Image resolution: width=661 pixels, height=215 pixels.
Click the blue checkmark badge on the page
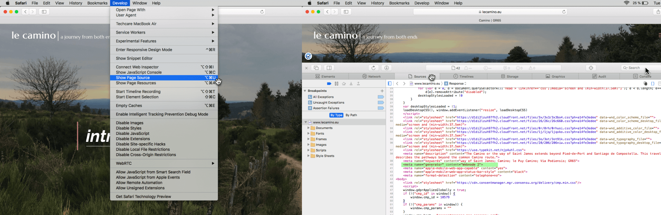point(308,56)
